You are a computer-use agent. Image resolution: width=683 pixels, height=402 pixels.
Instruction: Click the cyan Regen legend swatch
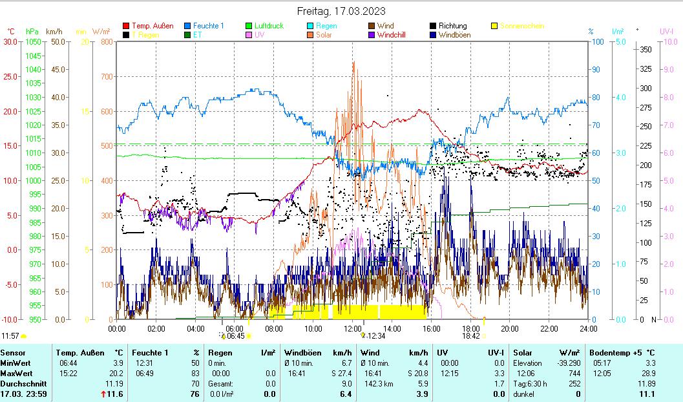tap(311, 26)
